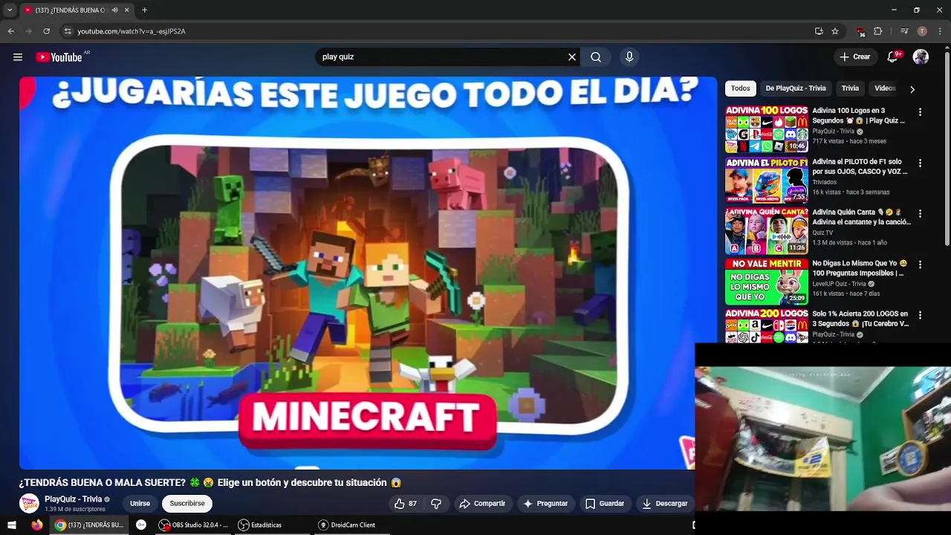Open options for Adivina Quién Canta video
Screen dimensions: 951x535
coord(920,213)
